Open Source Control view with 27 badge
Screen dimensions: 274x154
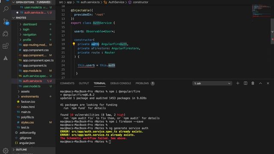pyautogui.click(x=6, y=21)
